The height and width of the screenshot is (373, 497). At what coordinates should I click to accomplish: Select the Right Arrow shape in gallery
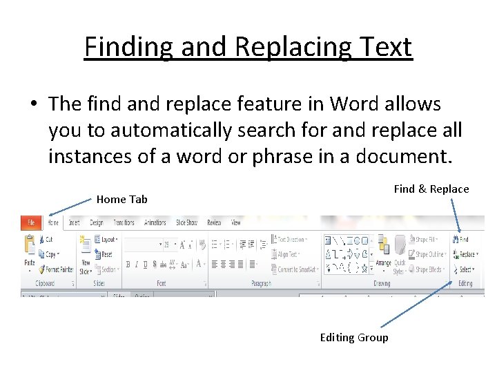pyautogui.click(x=350, y=254)
